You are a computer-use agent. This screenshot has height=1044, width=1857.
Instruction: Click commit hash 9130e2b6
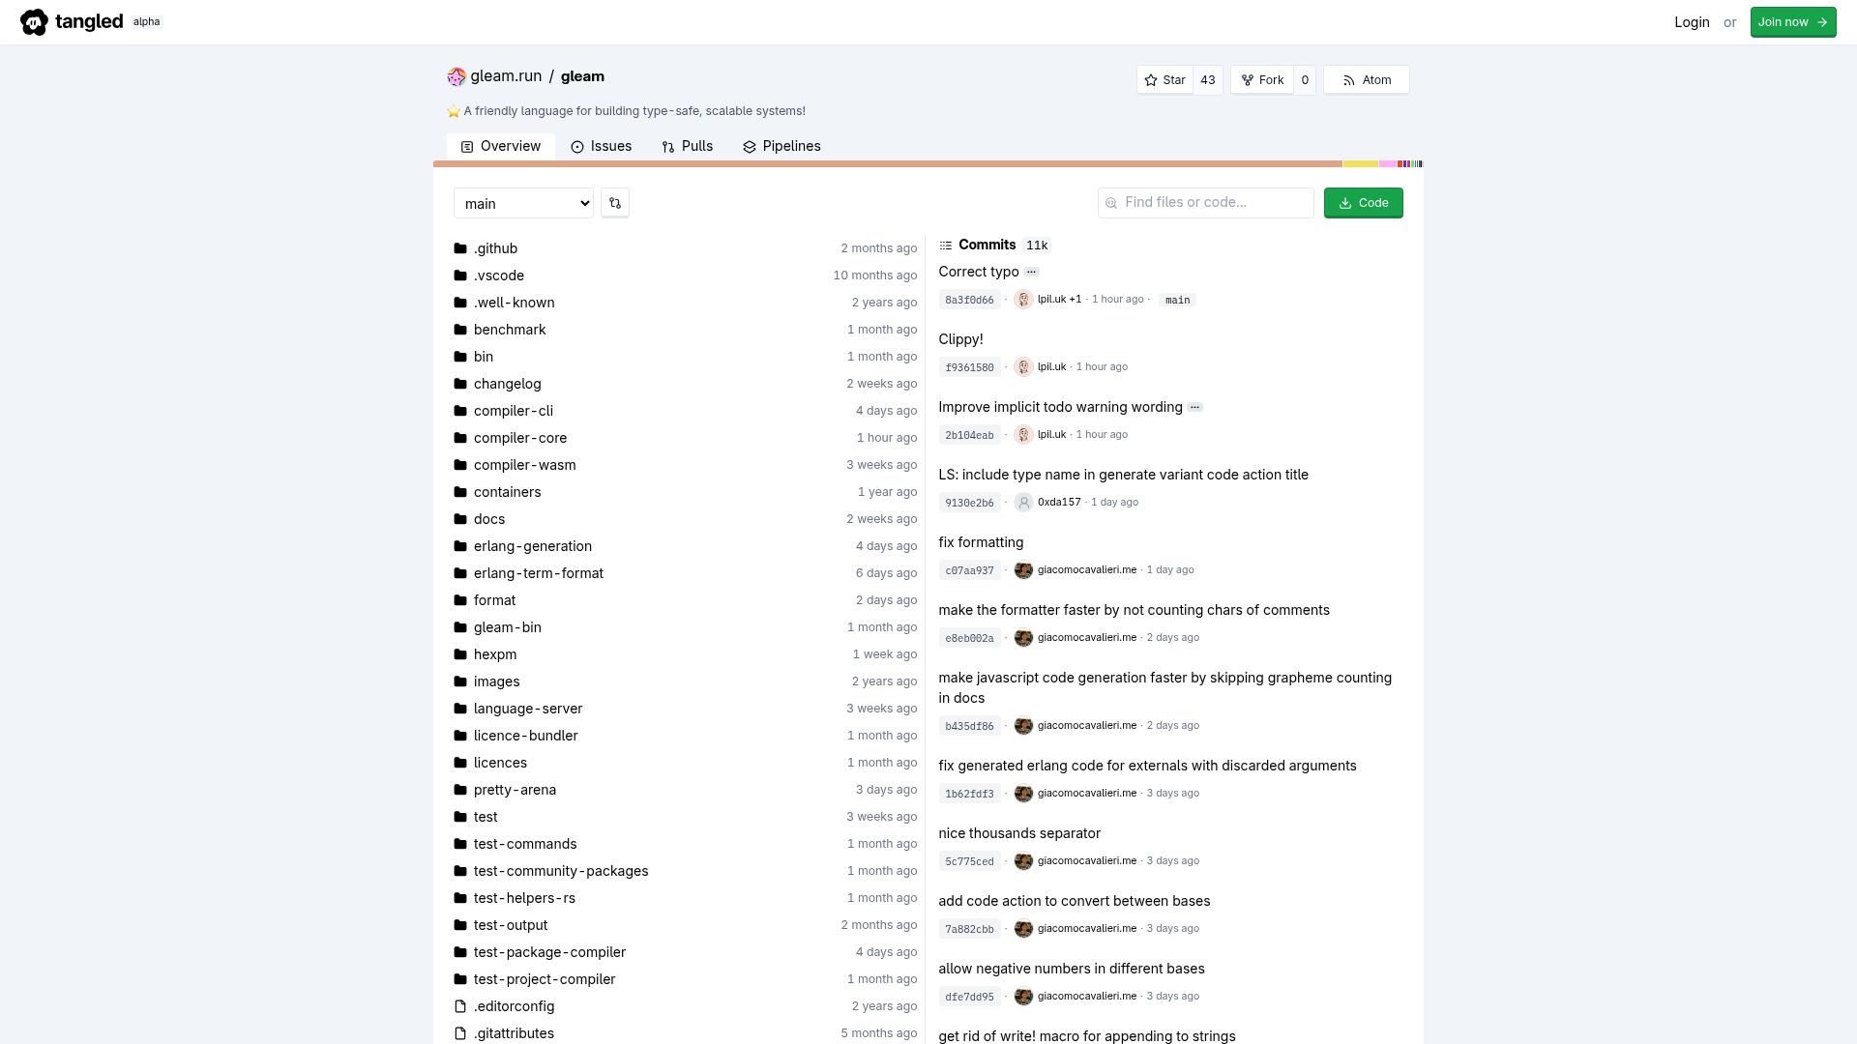(x=969, y=503)
